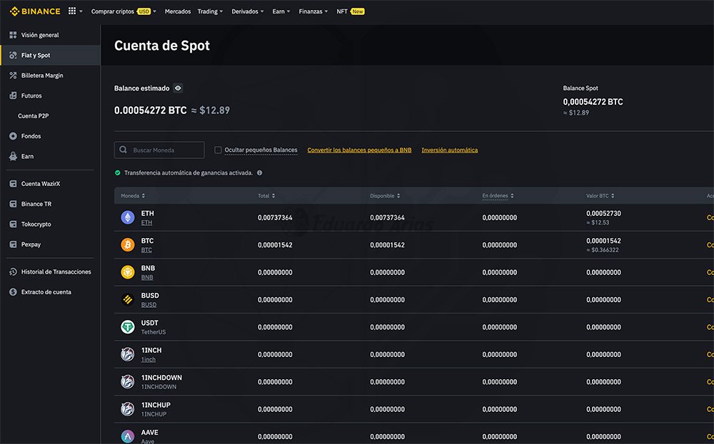Click the Earn sidebar icon
The width and height of the screenshot is (714, 444).
point(13,156)
